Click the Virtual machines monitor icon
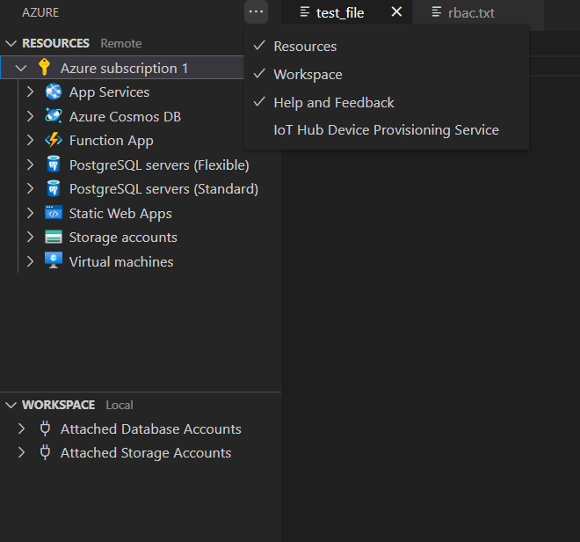Viewport: 580px width, 542px height. 54,260
